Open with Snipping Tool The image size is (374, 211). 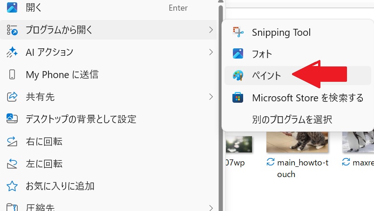pyautogui.click(x=298, y=33)
